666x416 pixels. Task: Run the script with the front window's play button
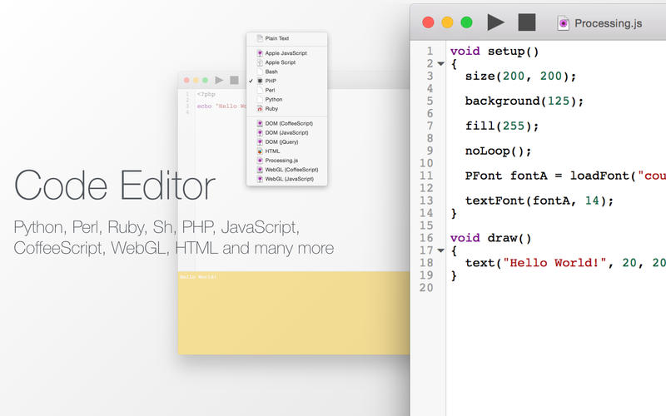tap(495, 22)
